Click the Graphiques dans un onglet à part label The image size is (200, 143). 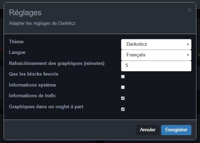coord(46,107)
